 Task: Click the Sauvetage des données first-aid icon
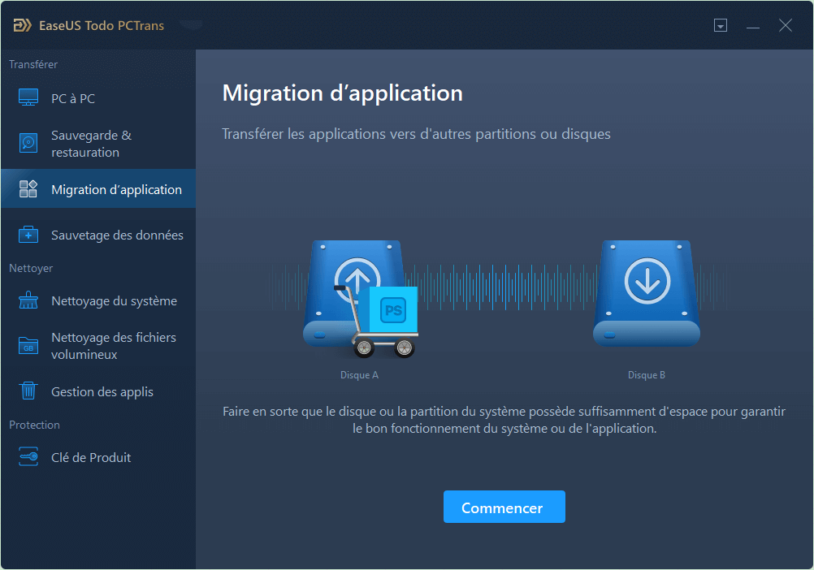click(28, 235)
